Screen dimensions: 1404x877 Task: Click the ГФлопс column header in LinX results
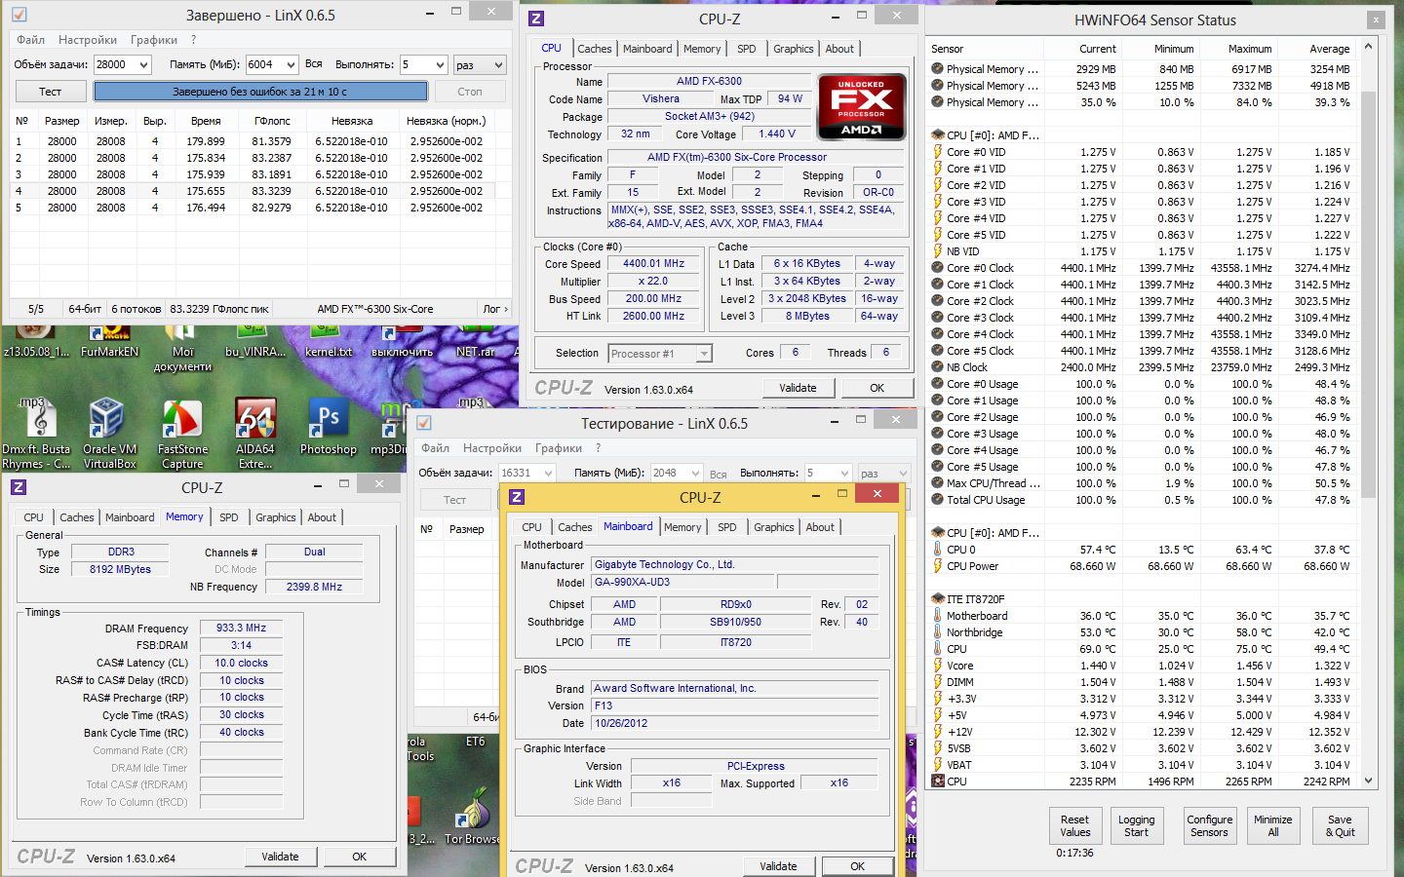click(272, 121)
